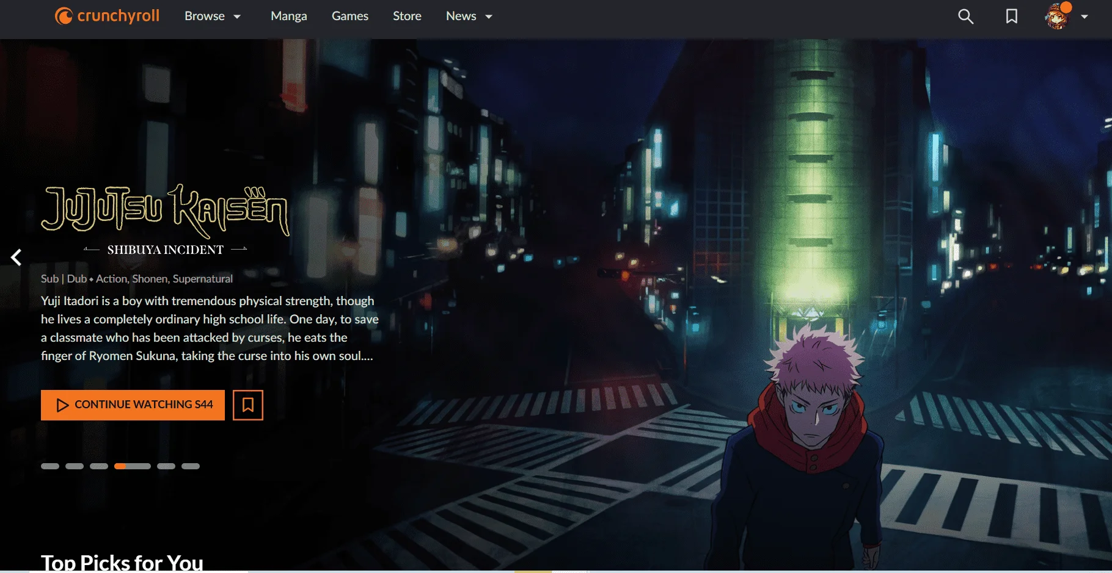The image size is (1112, 573).
Task: Select the fifth carousel indicator
Action: point(166,466)
